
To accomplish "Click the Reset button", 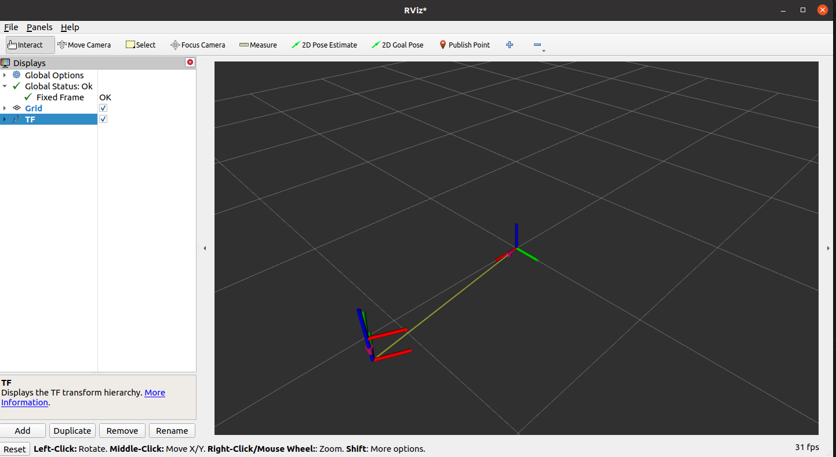I will click(15, 449).
